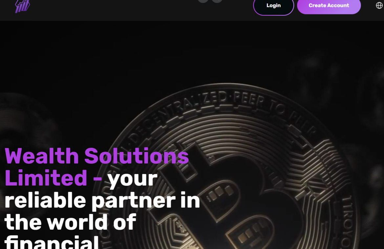Select the purple 'Wealth Solutions' heading text

pyautogui.click(x=97, y=156)
